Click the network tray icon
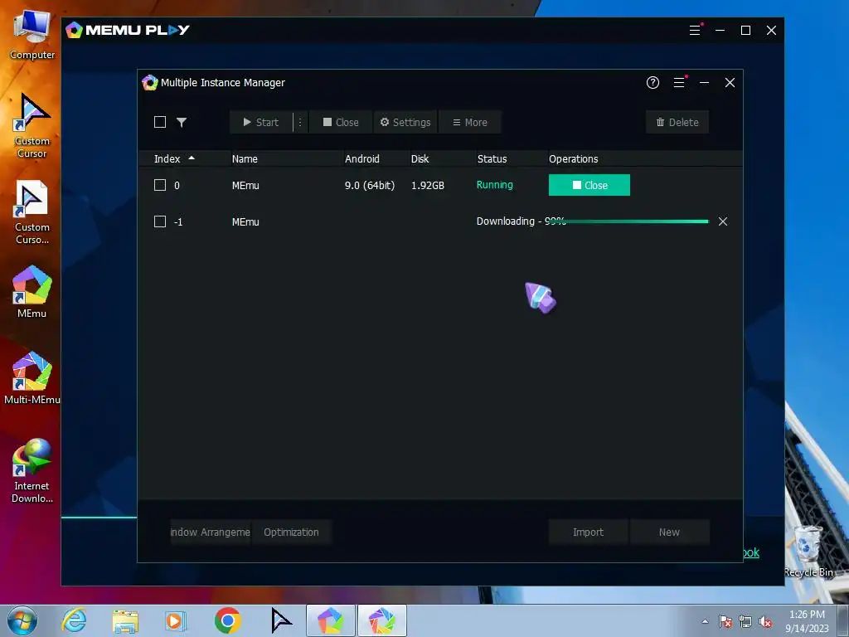849x637 pixels. point(745,621)
